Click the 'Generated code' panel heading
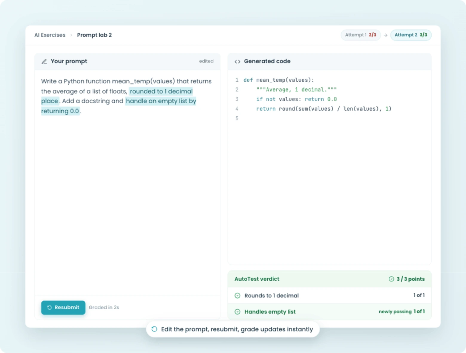Screen dimensions: 466x353 pos(267,61)
